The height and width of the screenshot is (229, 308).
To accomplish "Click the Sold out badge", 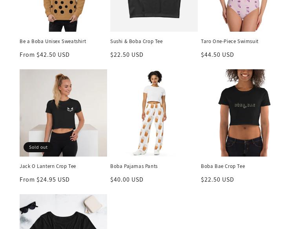I will pyautogui.click(x=38, y=147).
